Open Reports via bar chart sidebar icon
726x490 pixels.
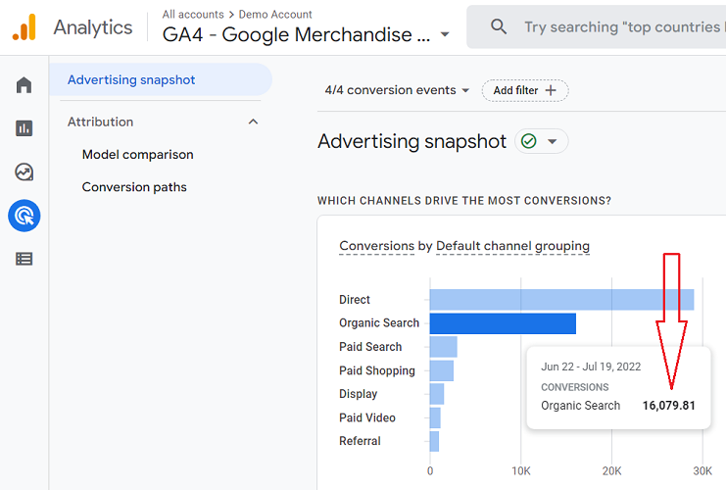coord(24,127)
